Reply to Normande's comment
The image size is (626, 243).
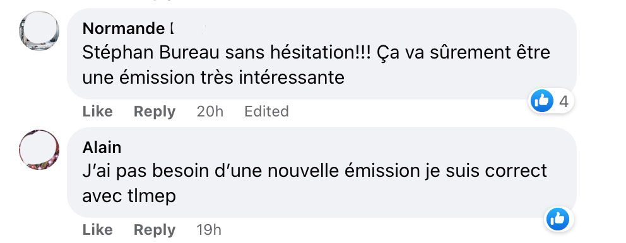click(155, 111)
